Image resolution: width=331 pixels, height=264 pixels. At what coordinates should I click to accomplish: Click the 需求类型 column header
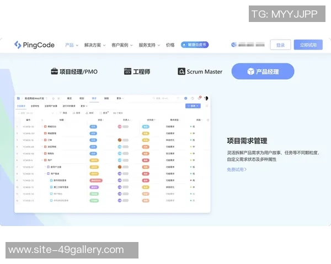[x=174, y=120]
